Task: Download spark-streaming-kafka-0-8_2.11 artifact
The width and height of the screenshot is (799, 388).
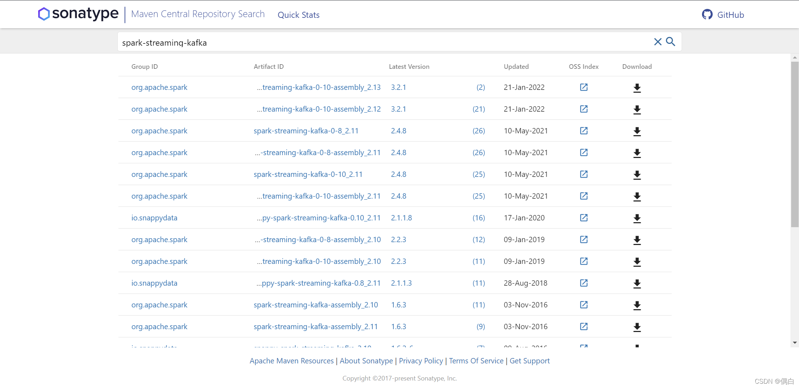Action: coord(637,131)
